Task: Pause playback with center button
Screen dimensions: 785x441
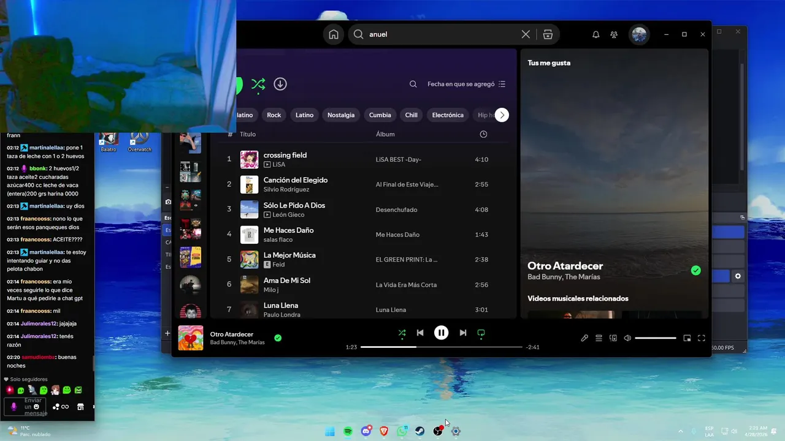Action: (x=441, y=333)
